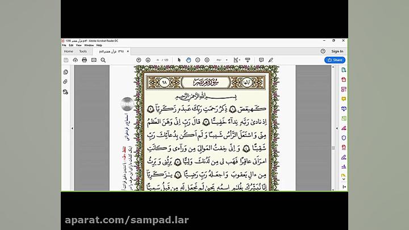
Task: Open the View menu
Action: 78,45
